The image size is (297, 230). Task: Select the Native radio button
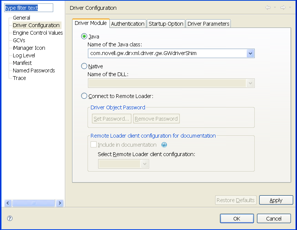[84, 66]
